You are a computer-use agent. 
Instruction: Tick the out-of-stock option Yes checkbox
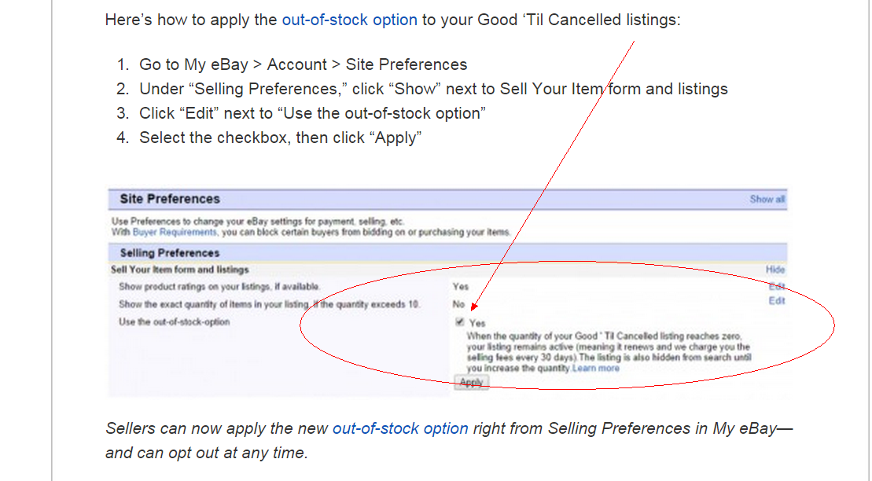(459, 322)
